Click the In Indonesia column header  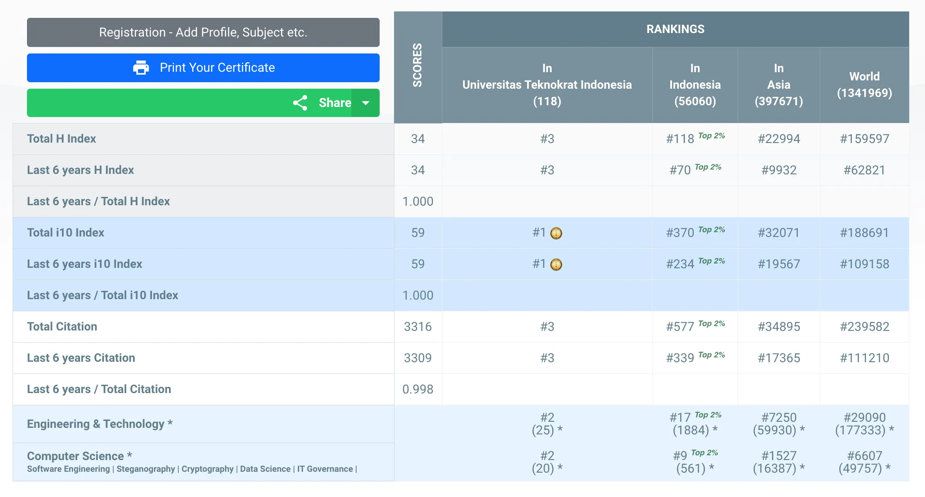pyautogui.click(x=695, y=85)
